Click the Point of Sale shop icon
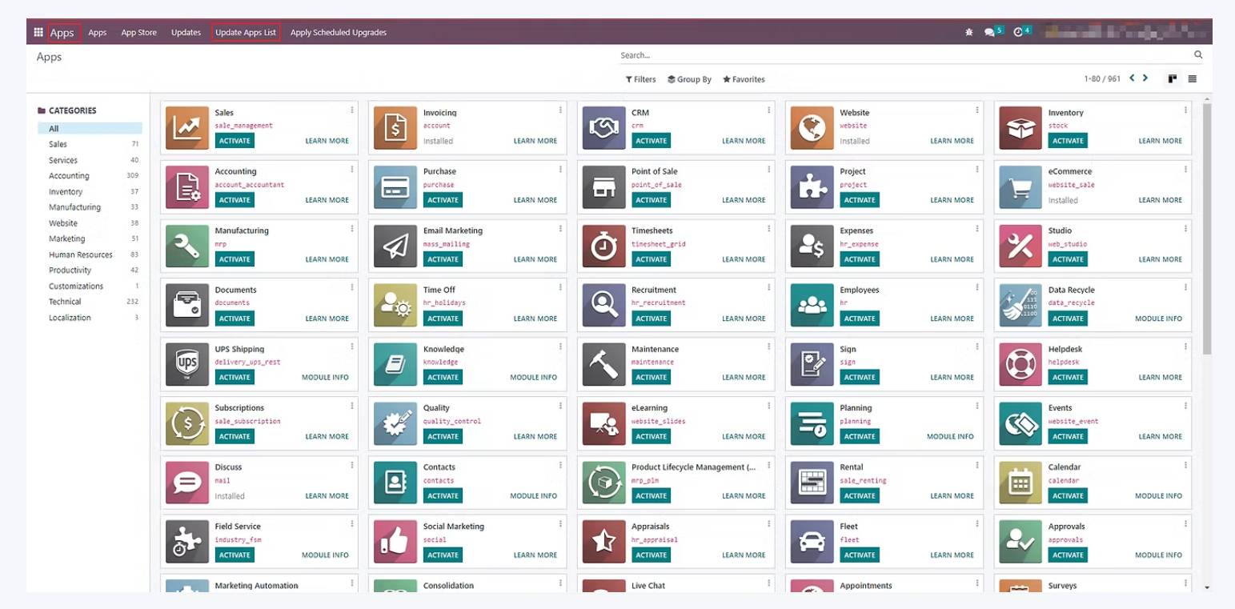Viewport: 1235px width, 609px height. (x=604, y=187)
